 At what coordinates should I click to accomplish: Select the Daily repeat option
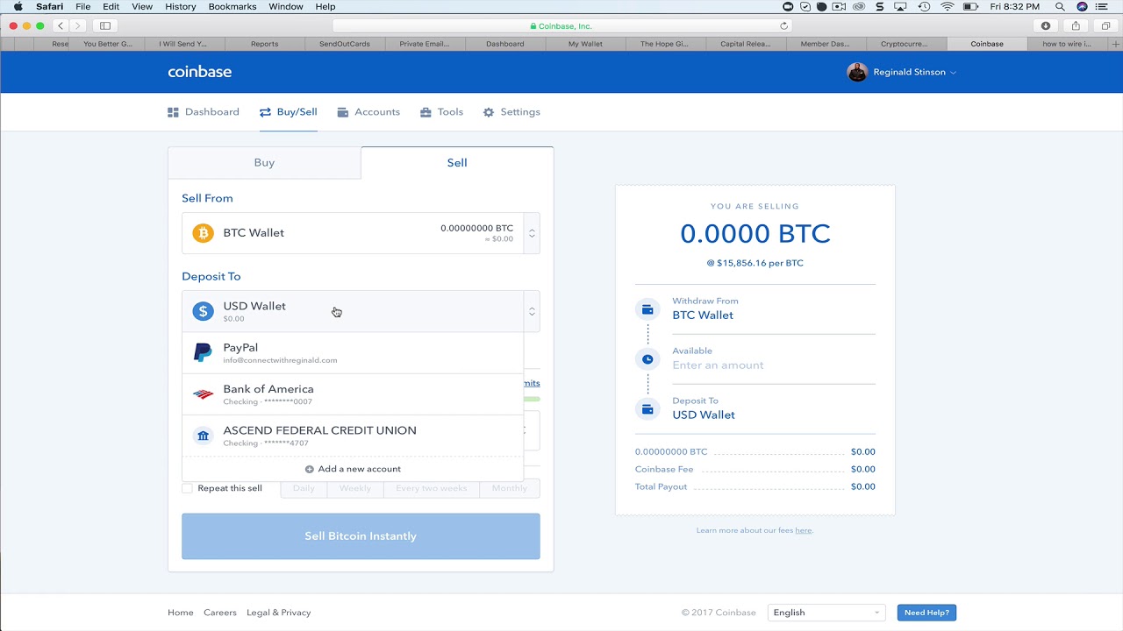tap(304, 488)
